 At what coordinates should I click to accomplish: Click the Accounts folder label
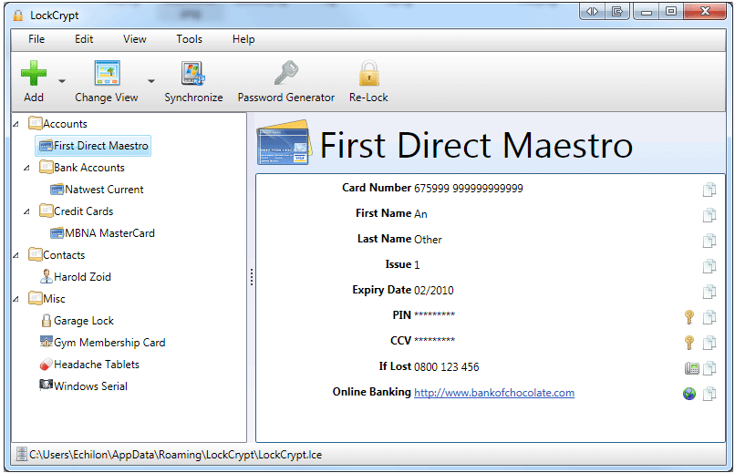(x=65, y=124)
